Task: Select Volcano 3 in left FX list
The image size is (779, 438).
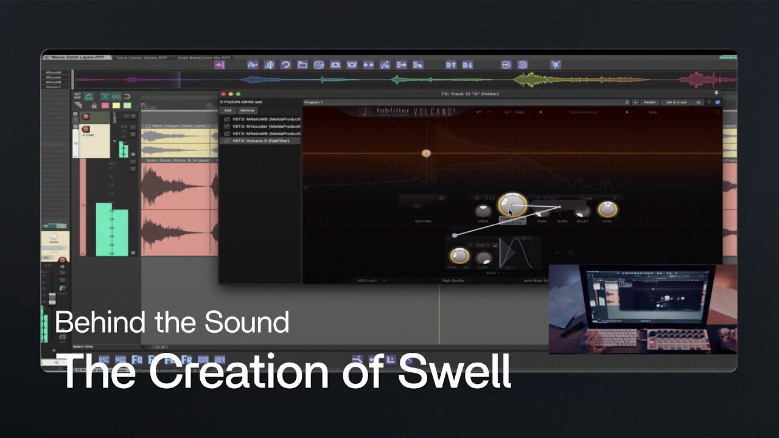Action: (x=260, y=141)
